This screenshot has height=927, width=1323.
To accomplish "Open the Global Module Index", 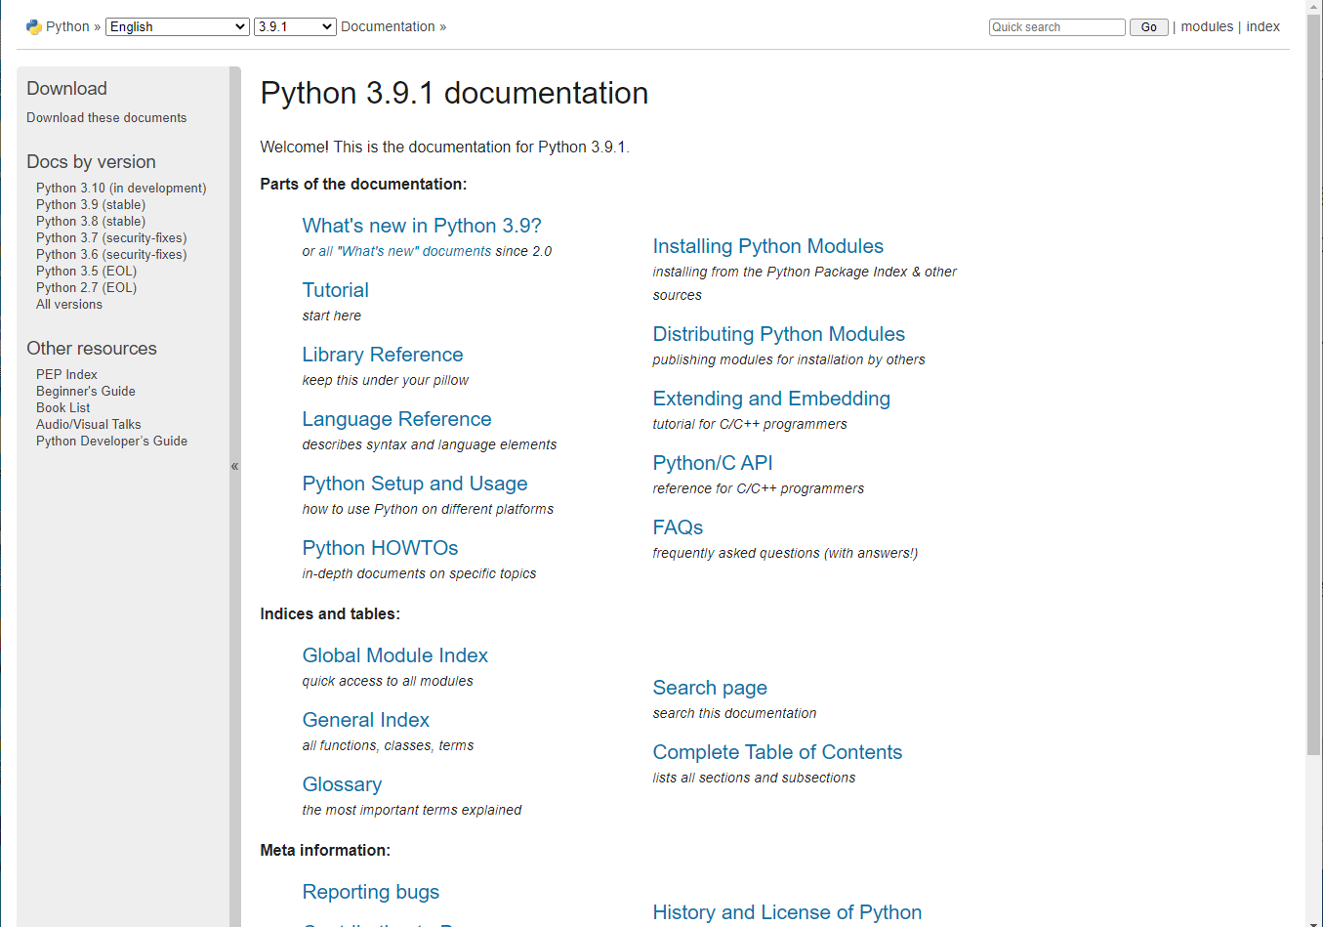I will [x=394, y=655].
